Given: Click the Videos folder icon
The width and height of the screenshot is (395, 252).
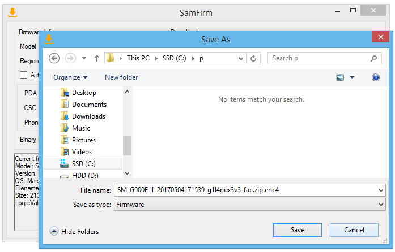Looking at the screenshot, I should pyautogui.click(x=65, y=151).
